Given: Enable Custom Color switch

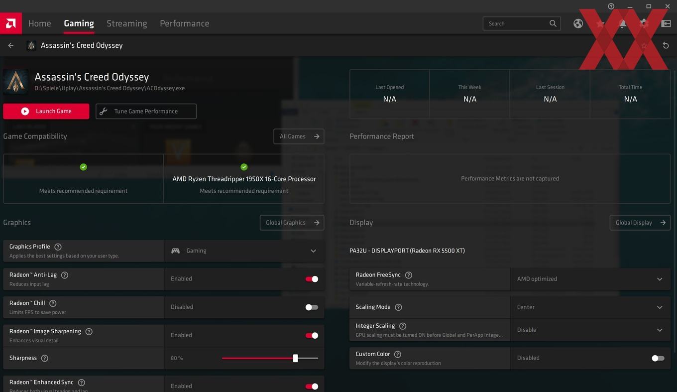Looking at the screenshot, I should pos(658,358).
